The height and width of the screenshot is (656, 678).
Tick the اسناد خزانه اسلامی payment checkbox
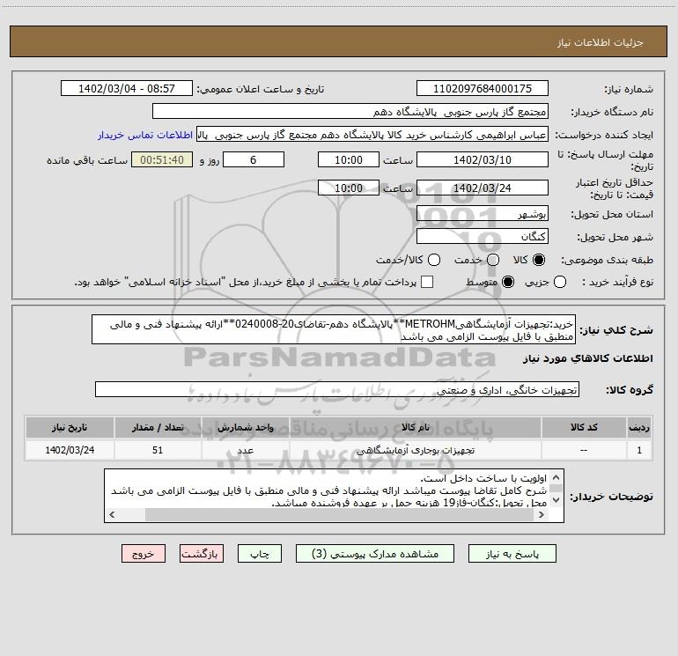pos(427,282)
